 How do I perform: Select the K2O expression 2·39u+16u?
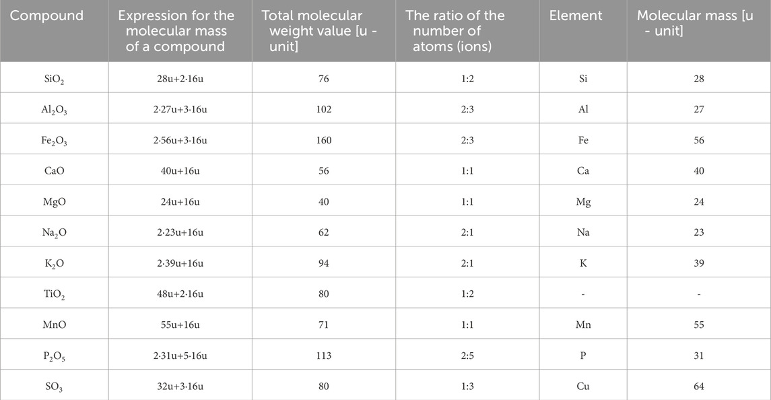click(180, 263)
